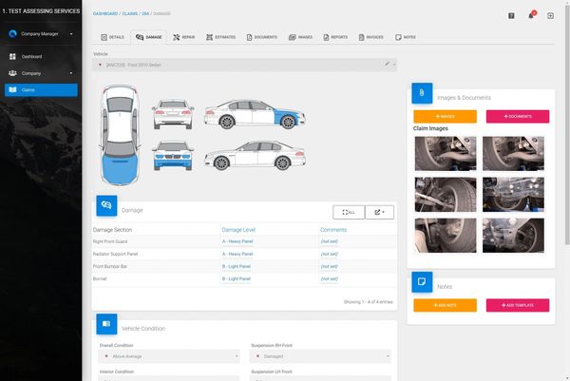Click the orange add Images button
Screen dimensions: 570x381
[445, 116]
